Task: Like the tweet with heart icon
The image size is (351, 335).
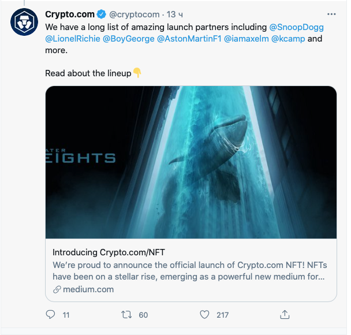Action: [204, 315]
